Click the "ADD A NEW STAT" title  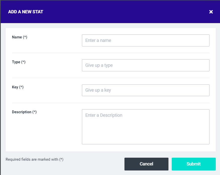tap(26, 12)
